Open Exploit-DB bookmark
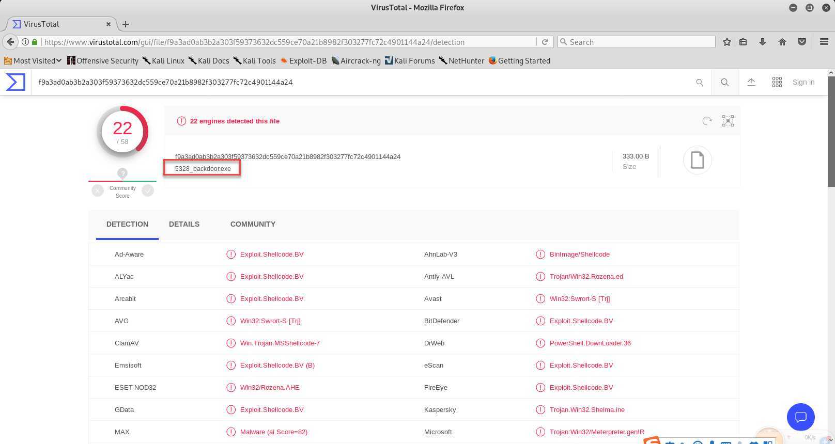 [x=303, y=60]
